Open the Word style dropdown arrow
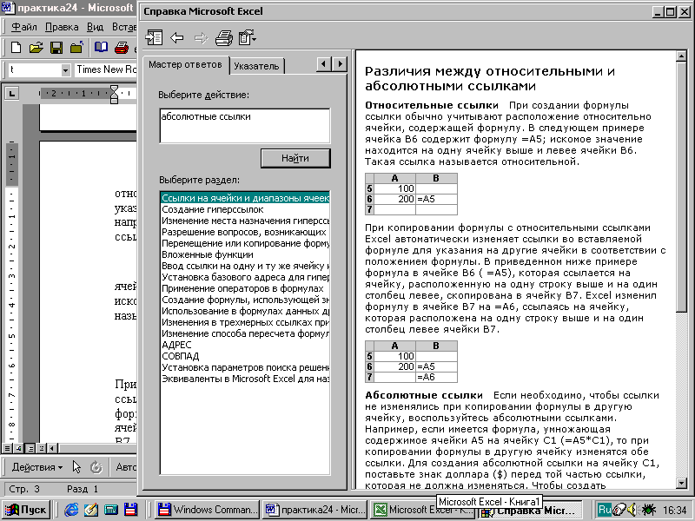This screenshot has height=521, width=695. (x=66, y=70)
